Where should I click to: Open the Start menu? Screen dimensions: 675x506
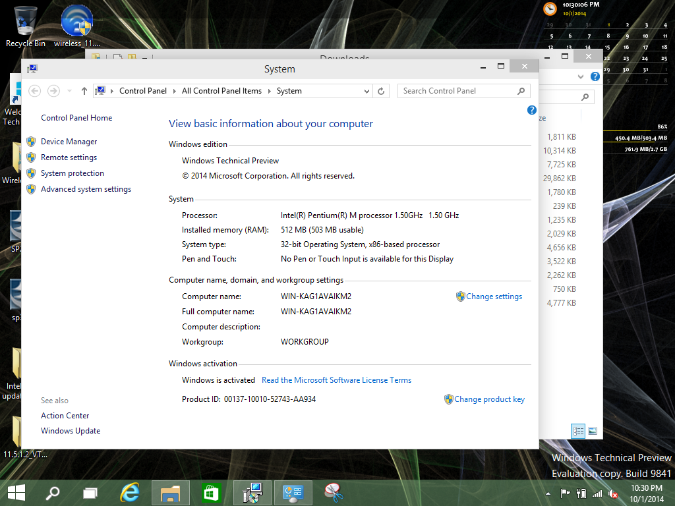16,493
